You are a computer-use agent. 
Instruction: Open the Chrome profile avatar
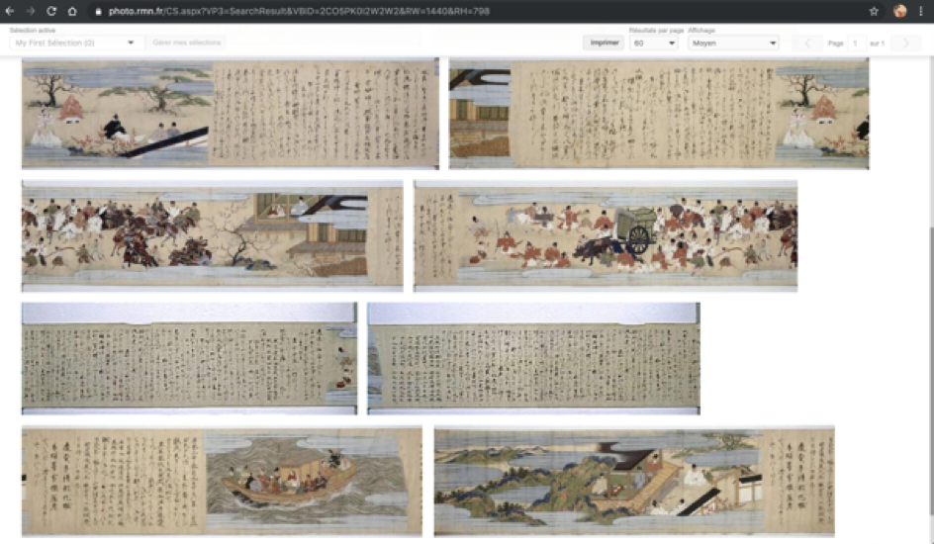[x=899, y=11]
